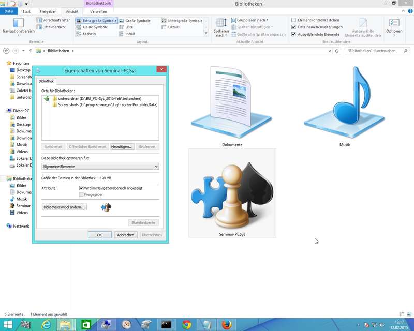Open Chrome from the taskbar
The image size is (414, 331).
(x=187, y=325)
